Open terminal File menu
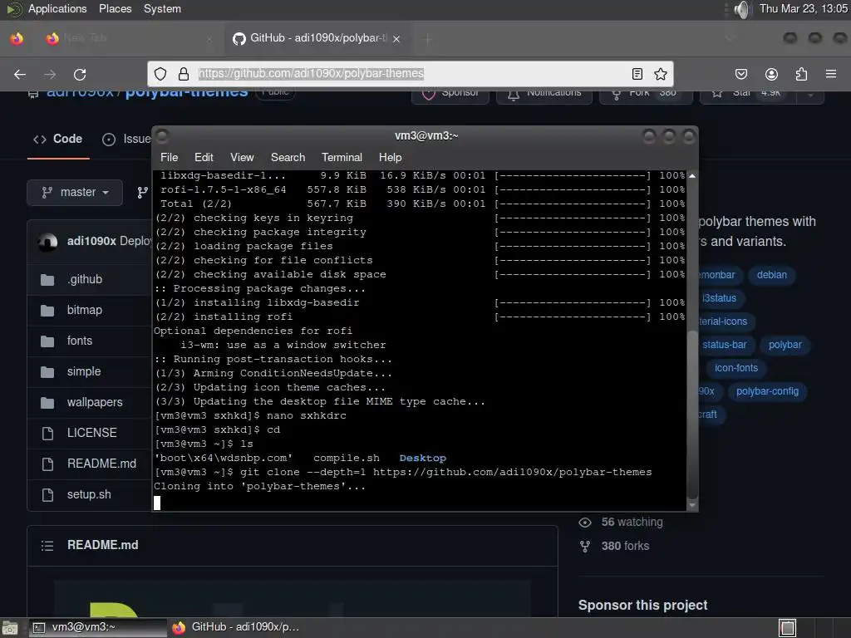The image size is (851, 638). click(169, 157)
